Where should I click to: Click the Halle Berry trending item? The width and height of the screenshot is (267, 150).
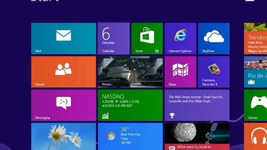[x=255, y=42]
